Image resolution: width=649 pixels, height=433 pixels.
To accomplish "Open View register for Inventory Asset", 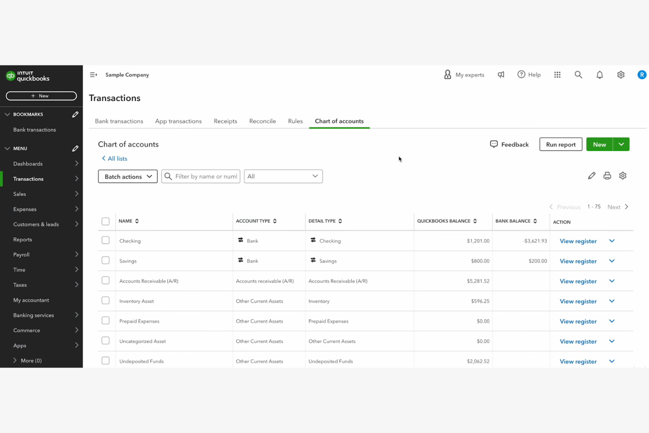I will pyautogui.click(x=578, y=301).
